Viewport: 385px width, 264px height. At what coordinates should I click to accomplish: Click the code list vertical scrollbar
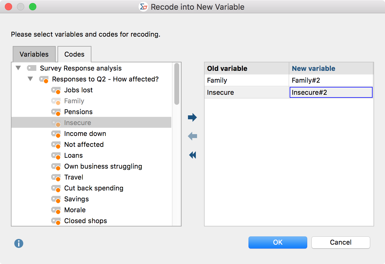[x=177, y=84]
